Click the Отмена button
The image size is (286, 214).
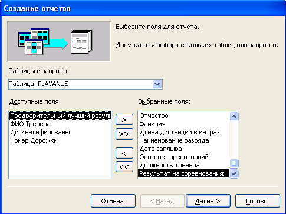click(x=113, y=201)
